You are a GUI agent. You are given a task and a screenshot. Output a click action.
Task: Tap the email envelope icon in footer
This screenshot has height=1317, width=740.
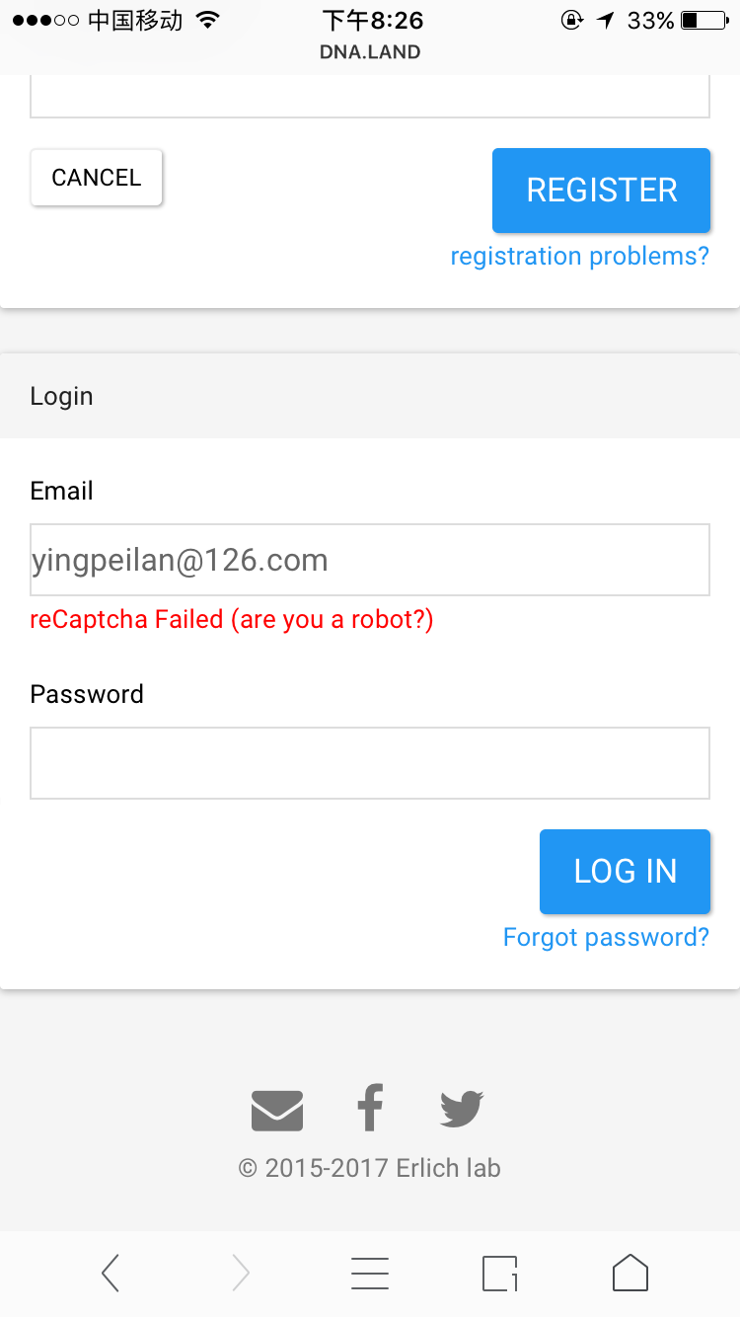click(277, 1110)
